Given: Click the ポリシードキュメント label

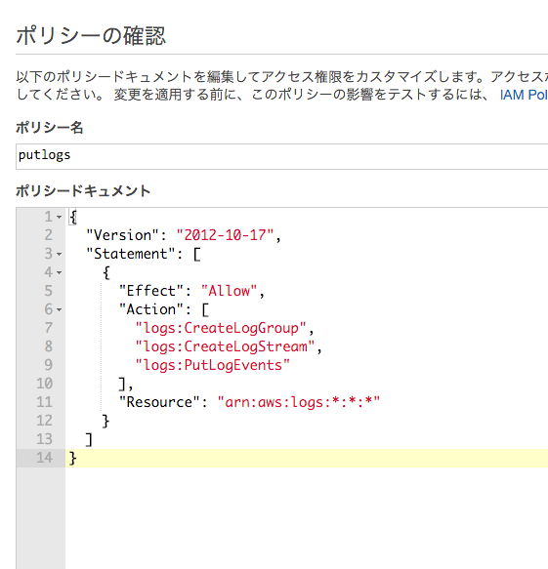Looking at the screenshot, I should click(83, 191).
